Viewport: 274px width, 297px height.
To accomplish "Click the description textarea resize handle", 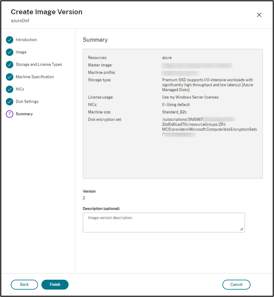I will coord(242,229).
